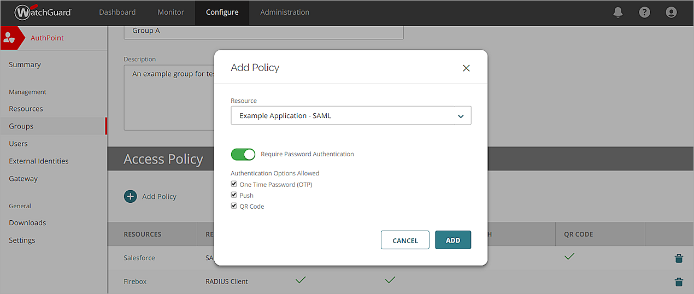Image resolution: width=694 pixels, height=294 pixels.
Task: Toggle Require Password Authentication switch
Action: tap(243, 154)
